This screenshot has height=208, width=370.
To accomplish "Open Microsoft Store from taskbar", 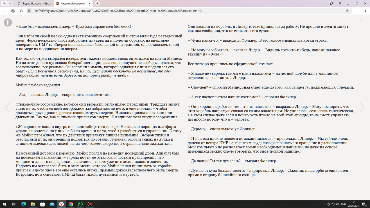I will [x=42, y=204].
